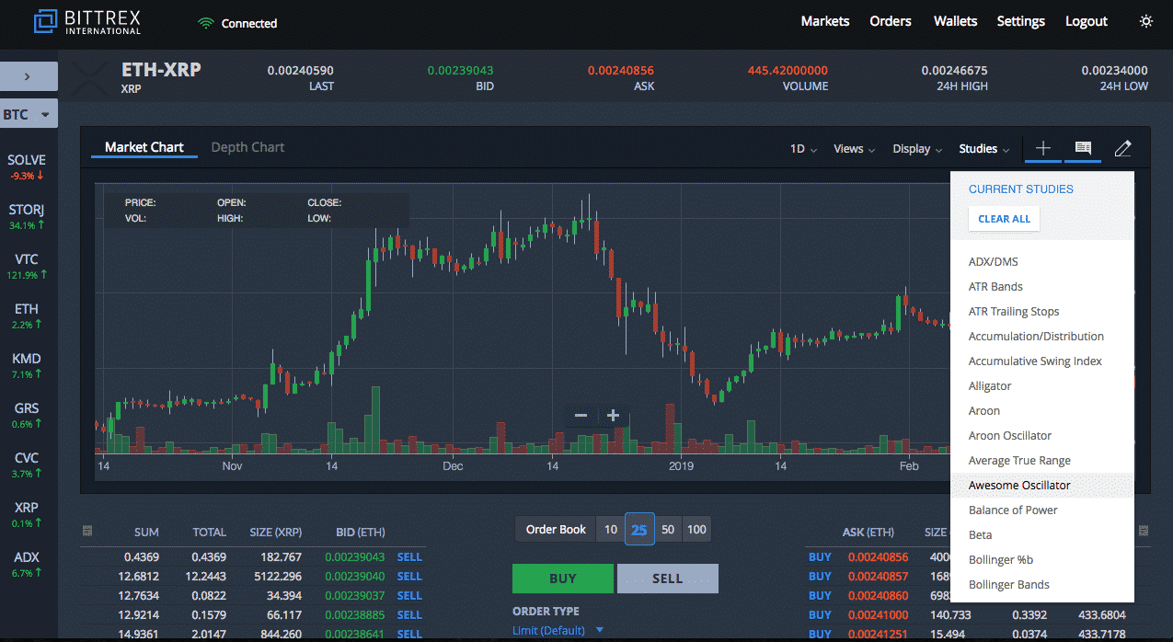The width and height of the screenshot is (1173, 642).
Task: Select the Bollinger %b study
Action: point(1042,560)
